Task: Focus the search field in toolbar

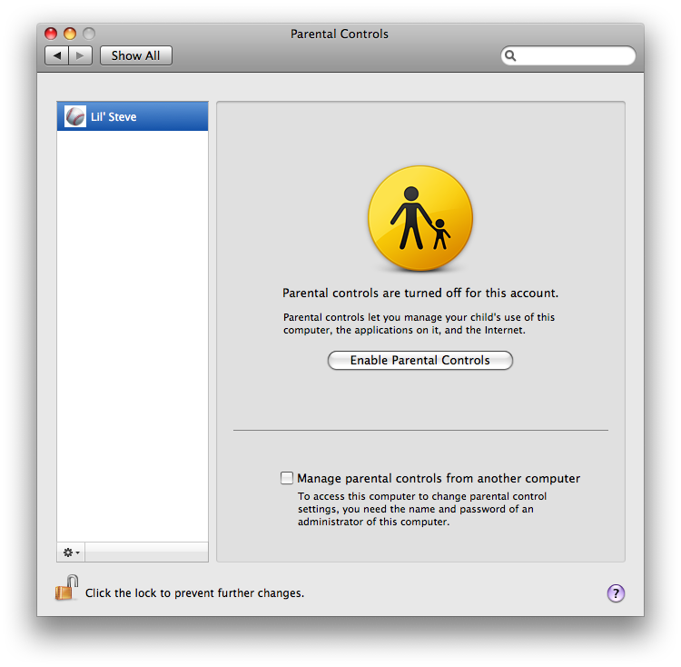Action: coord(568,55)
